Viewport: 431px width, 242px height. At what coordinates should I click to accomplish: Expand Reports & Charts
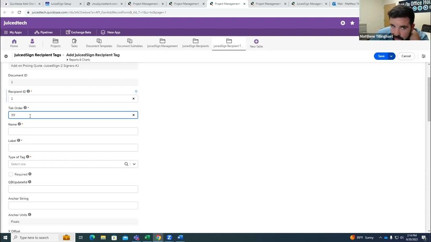[78, 60]
